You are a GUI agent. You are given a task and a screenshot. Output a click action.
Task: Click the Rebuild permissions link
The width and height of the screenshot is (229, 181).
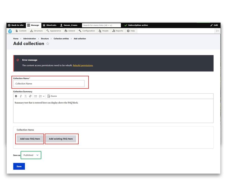[x=83, y=65]
